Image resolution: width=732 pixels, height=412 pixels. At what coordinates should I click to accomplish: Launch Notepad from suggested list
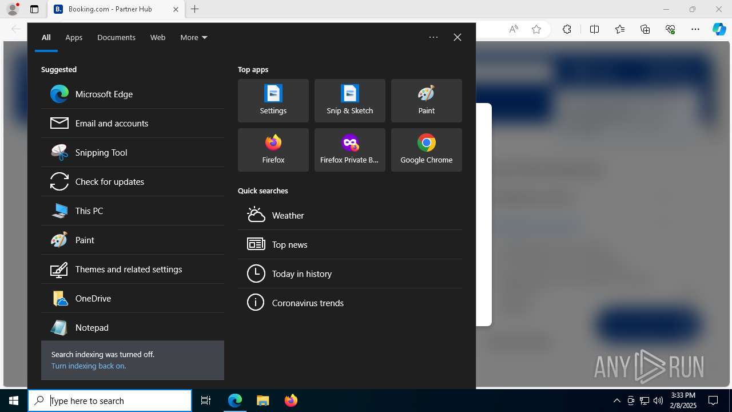[133, 327]
